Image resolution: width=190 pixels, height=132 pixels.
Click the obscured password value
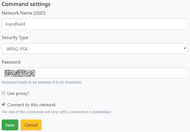20,73
